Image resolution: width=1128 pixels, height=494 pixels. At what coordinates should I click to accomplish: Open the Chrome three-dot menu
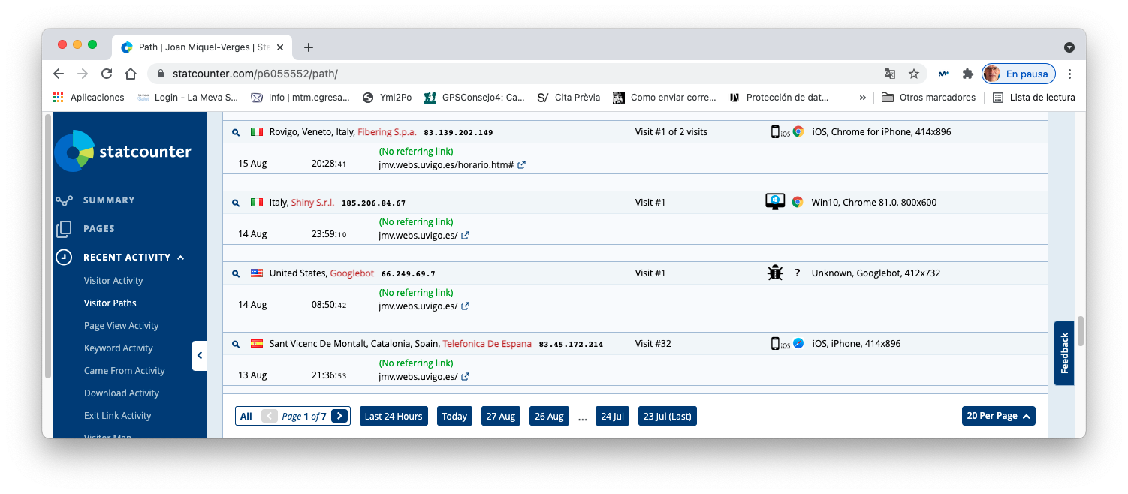pyautogui.click(x=1070, y=74)
